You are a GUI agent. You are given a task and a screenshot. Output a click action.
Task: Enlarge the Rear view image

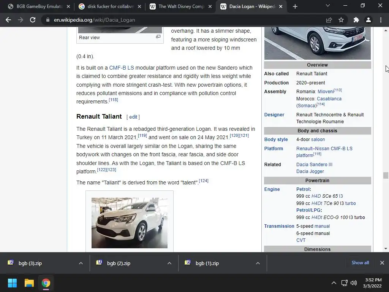(158, 37)
